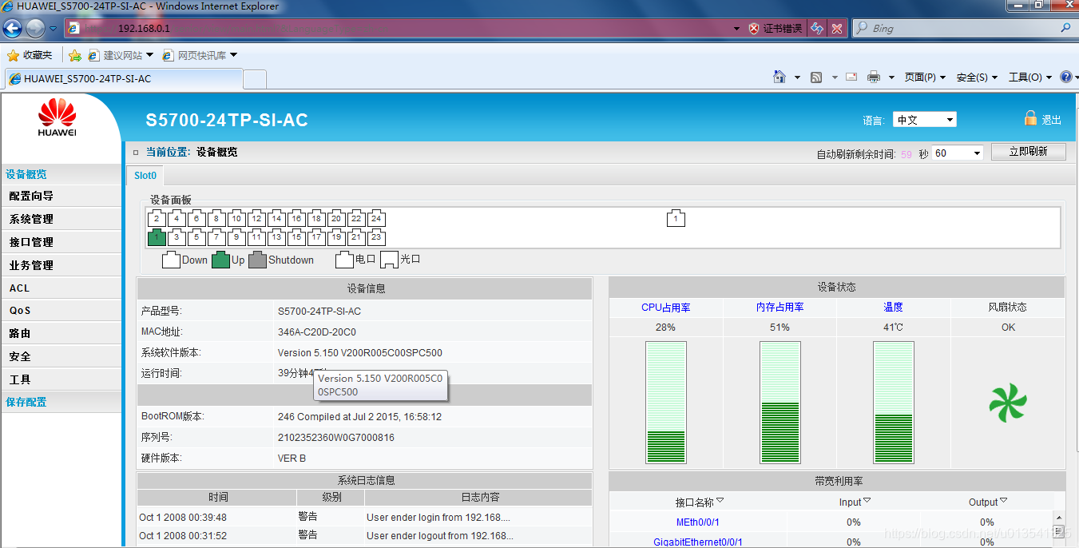Click the Home icon in the command bar
1079x548 pixels.
point(779,77)
